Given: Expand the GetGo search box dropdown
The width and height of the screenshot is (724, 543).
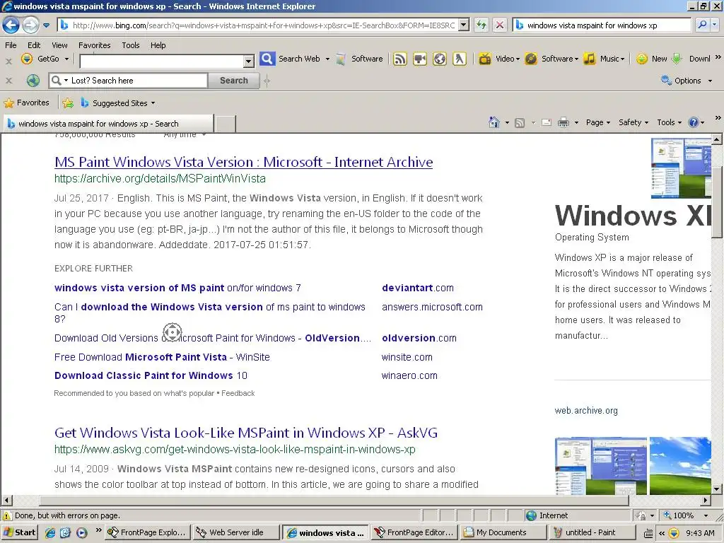Looking at the screenshot, I should pos(249,61).
